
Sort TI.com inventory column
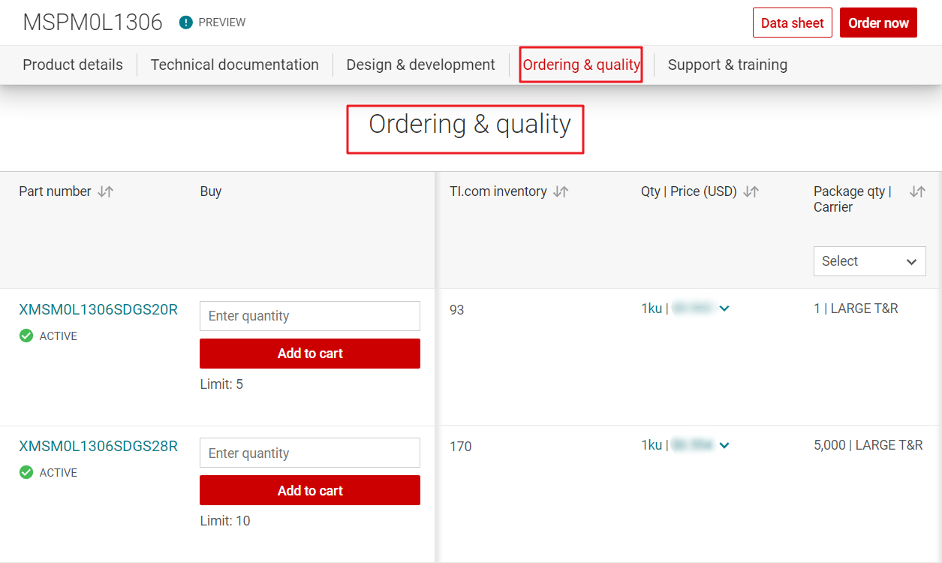click(561, 191)
